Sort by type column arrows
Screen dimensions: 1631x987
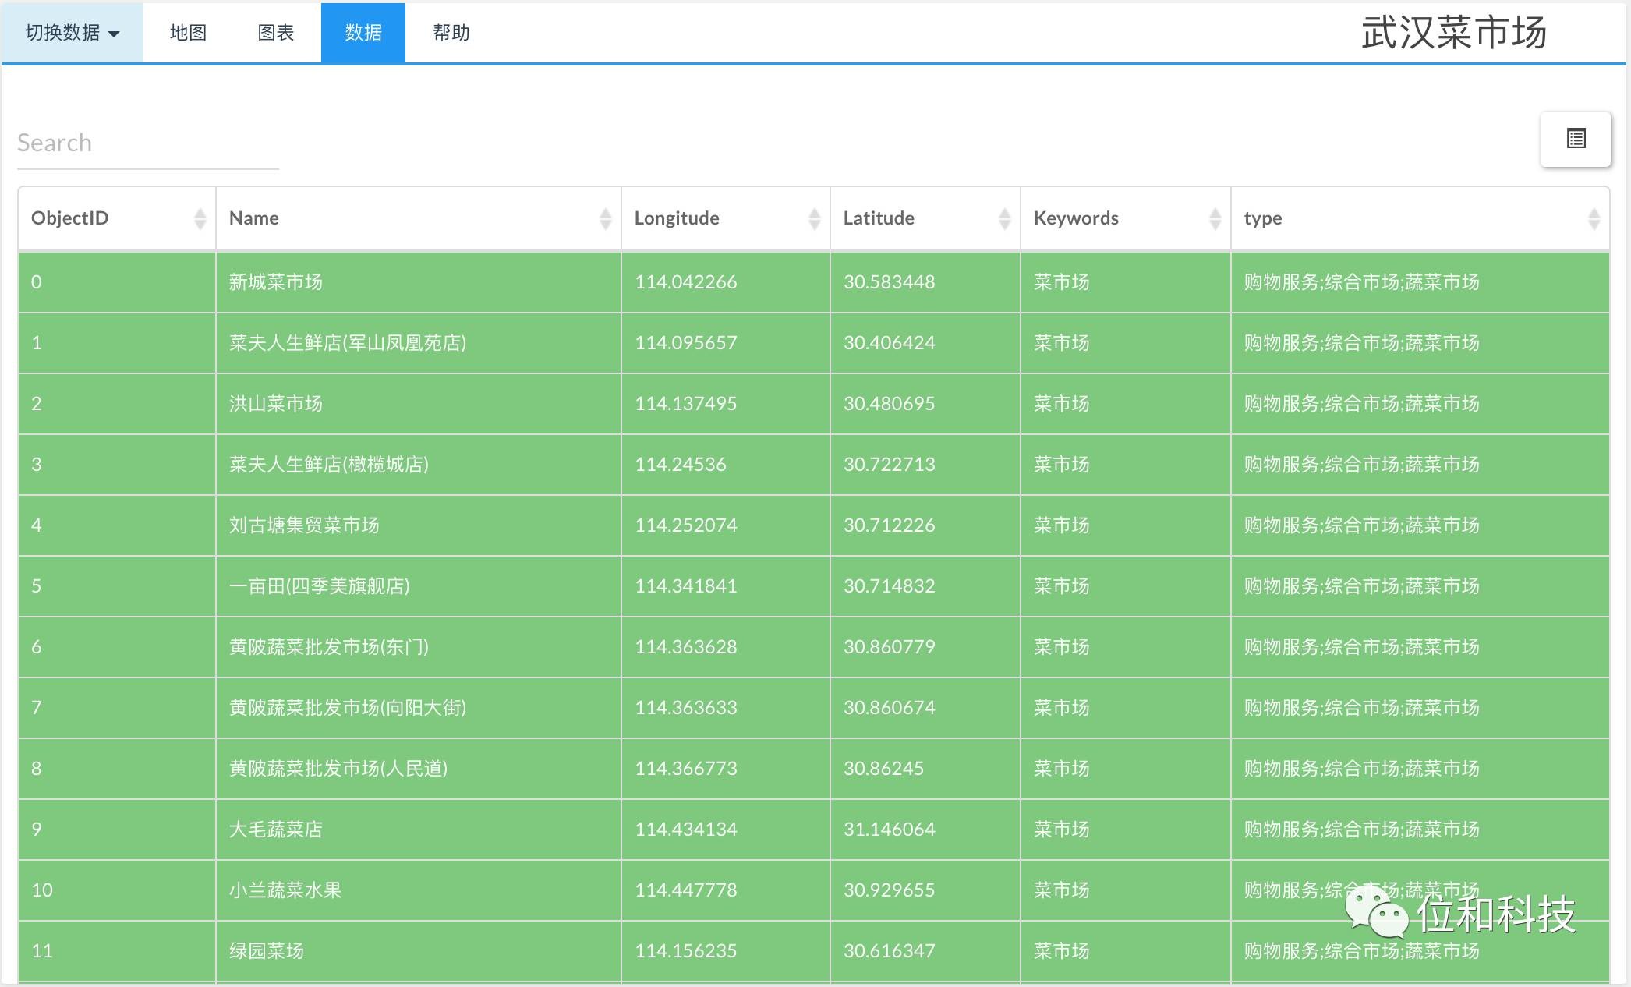[1594, 219]
